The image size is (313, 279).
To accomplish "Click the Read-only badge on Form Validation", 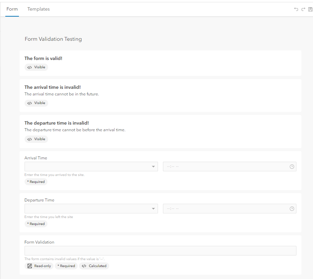I will click(x=39, y=266).
